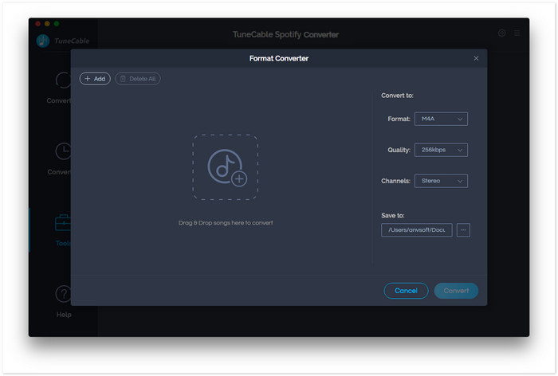Cancel the format conversion dialog
The image size is (558, 376).
tap(406, 291)
